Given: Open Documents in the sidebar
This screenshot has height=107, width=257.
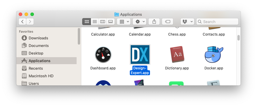Looking at the screenshot, I should coord(46,45).
